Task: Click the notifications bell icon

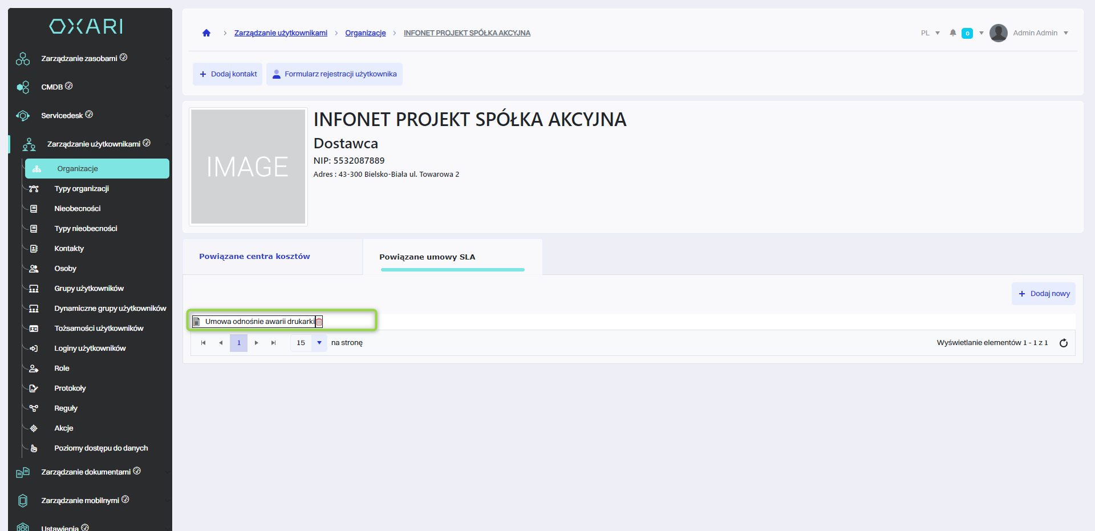Action: tap(952, 33)
